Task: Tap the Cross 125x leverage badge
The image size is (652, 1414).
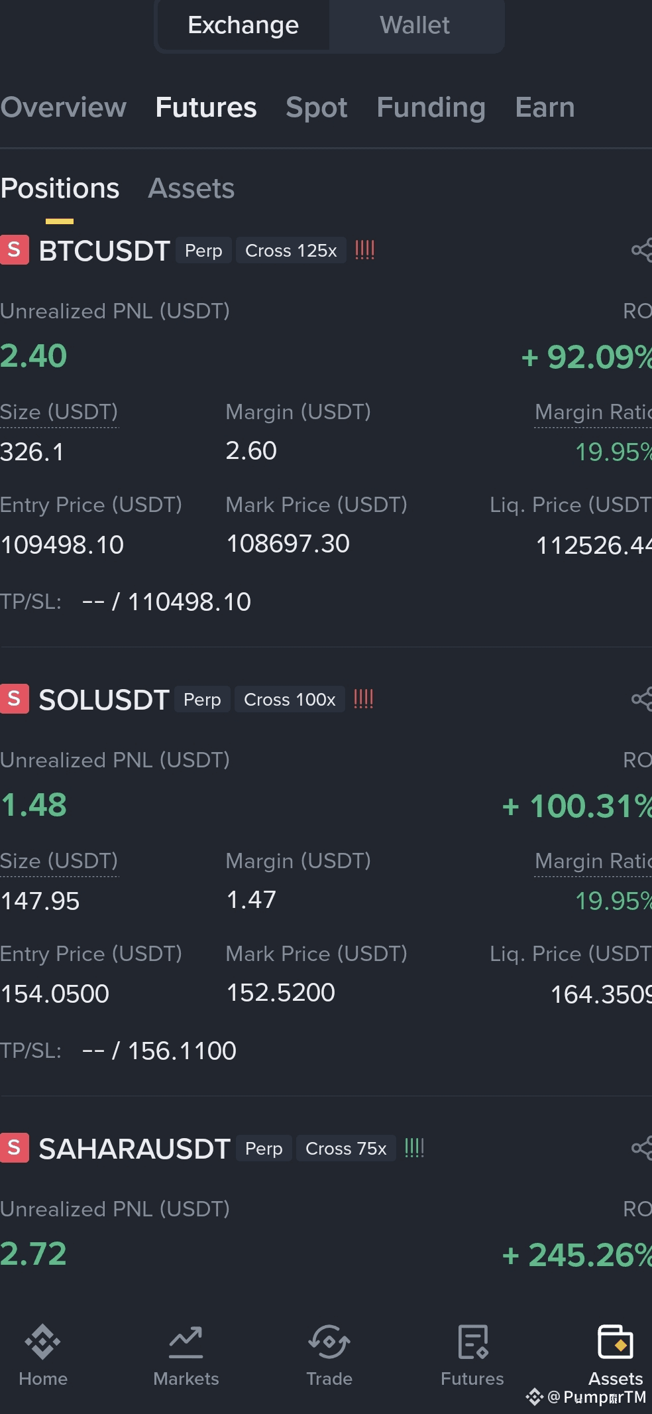Action: 291,251
